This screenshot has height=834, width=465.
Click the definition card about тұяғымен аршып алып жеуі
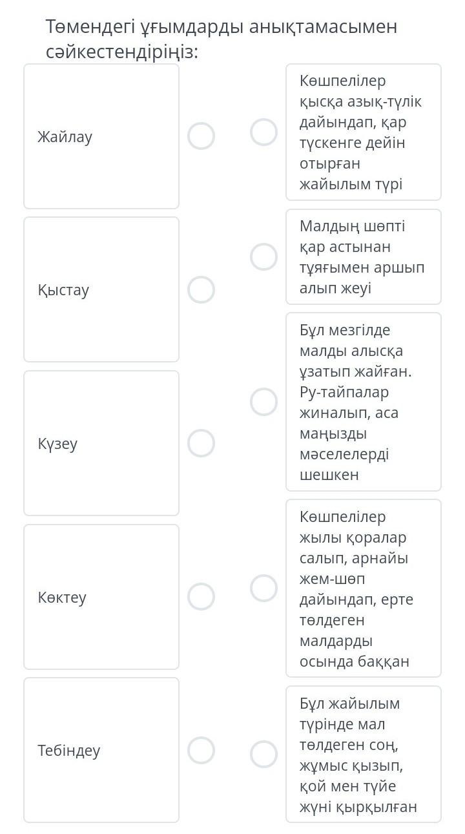pos(363,256)
